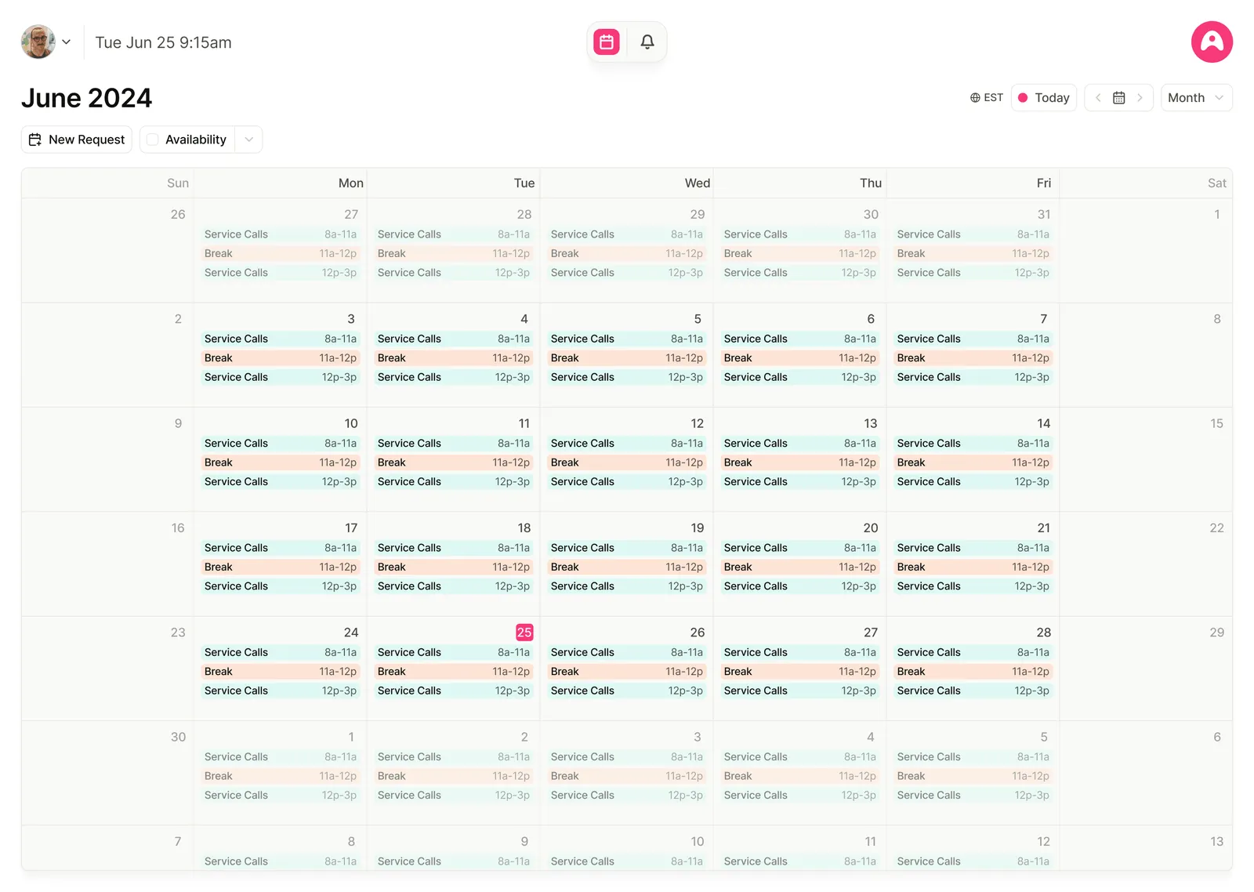Go to next month arrow

pos(1140,98)
